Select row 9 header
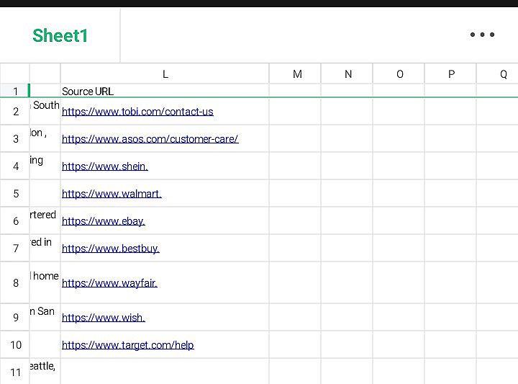Viewport: 518px width, 384px height. (x=15, y=318)
